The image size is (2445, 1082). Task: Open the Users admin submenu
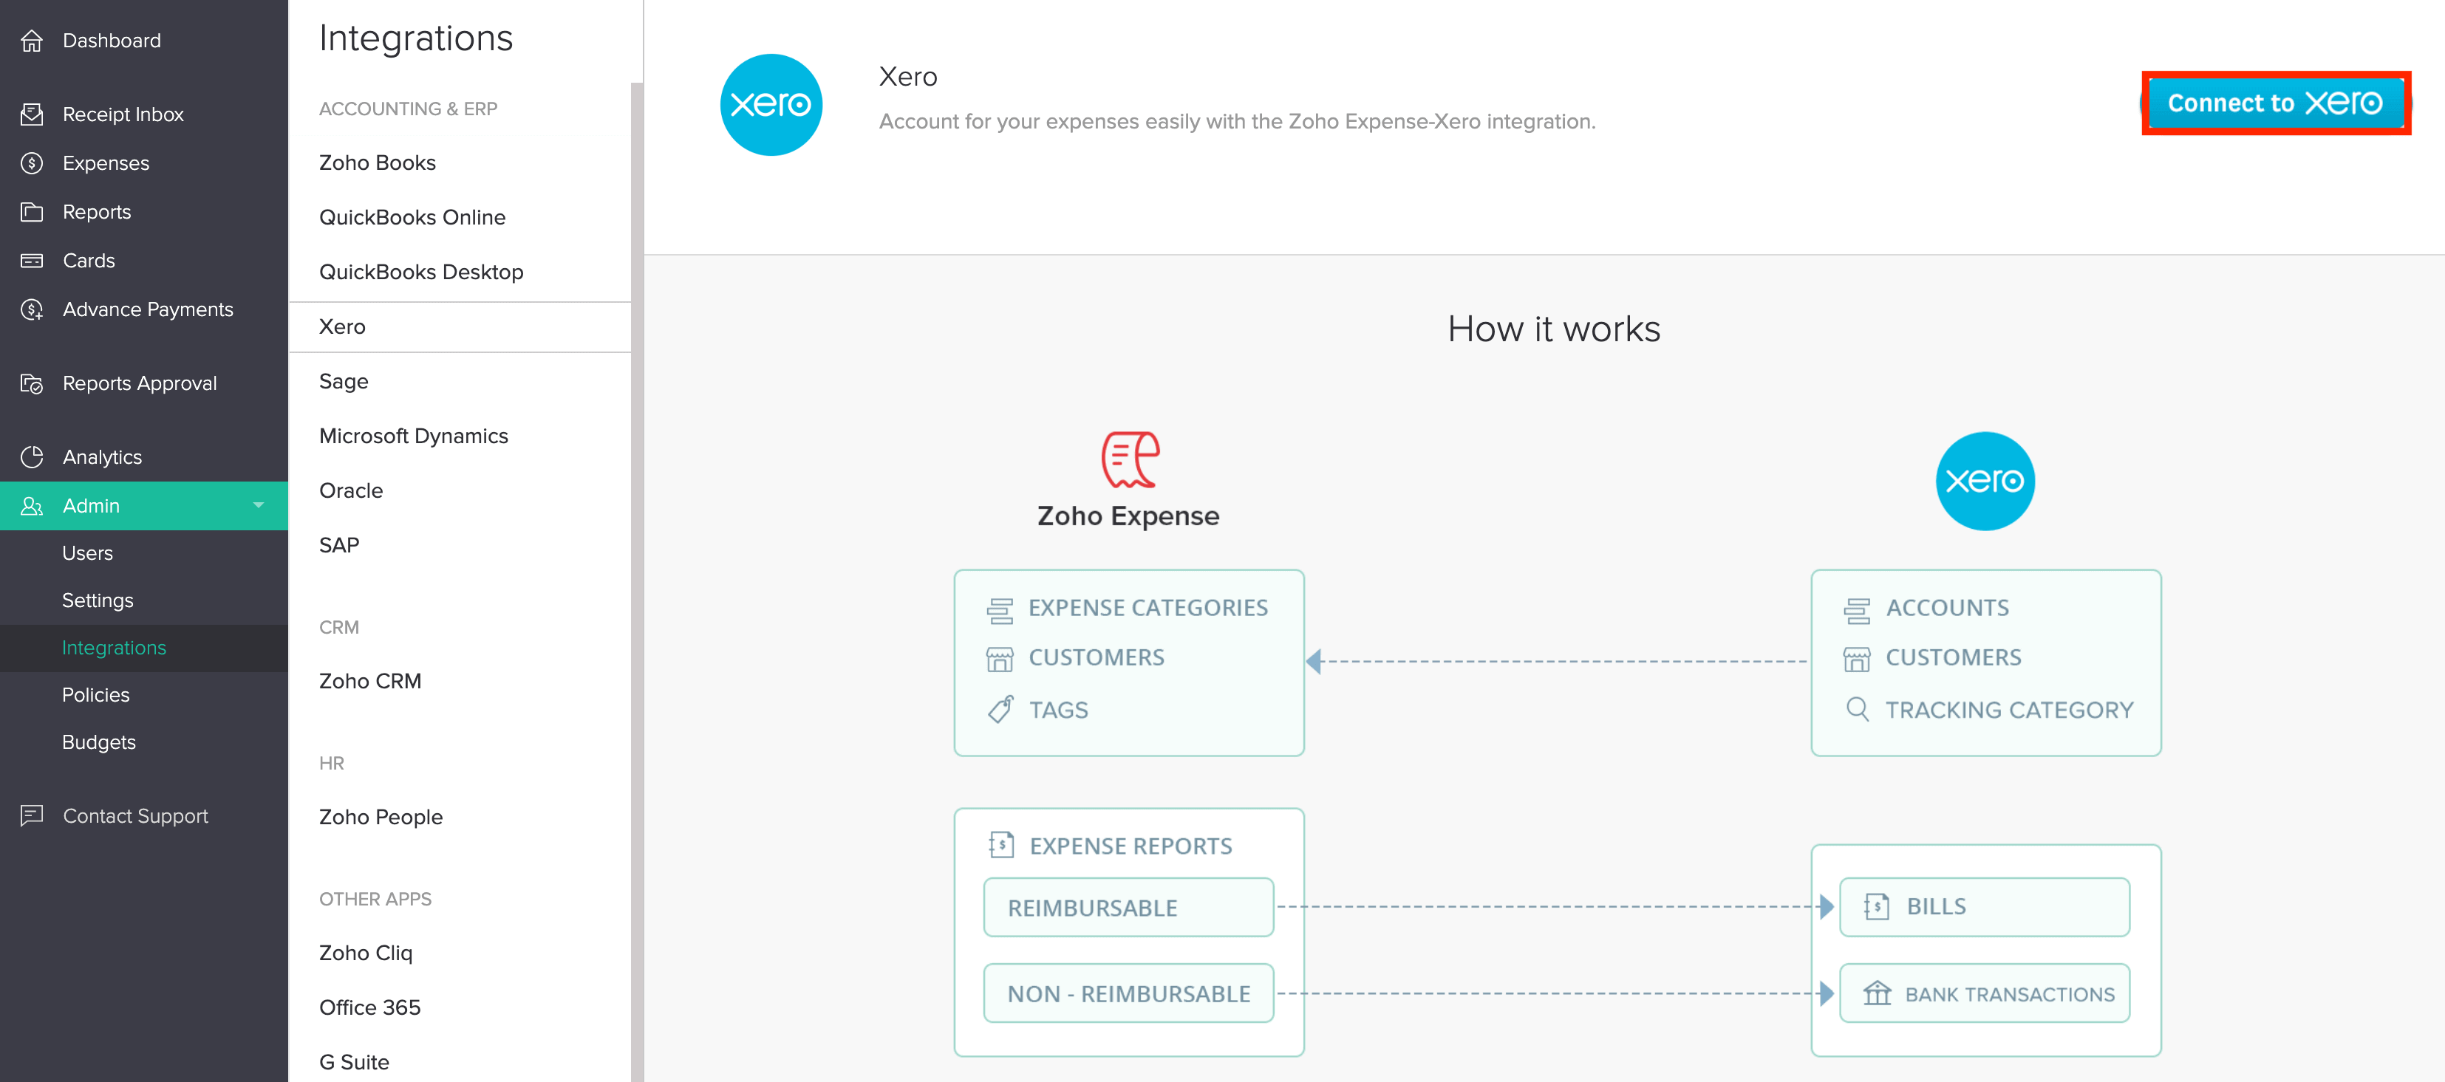coord(87,552)
